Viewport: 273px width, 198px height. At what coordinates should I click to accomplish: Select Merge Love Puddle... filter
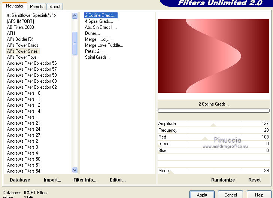coord(104,45)
